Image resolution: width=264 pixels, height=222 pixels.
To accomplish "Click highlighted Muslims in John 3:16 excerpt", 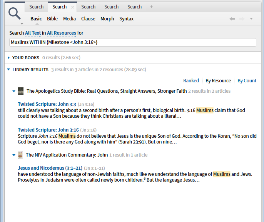I will (x=67, y=136).
